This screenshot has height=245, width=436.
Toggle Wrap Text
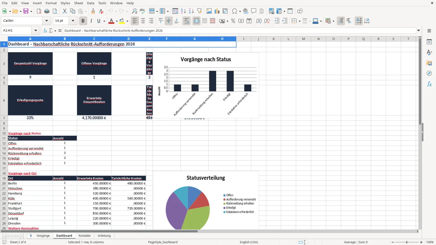[x=187, y=21]
